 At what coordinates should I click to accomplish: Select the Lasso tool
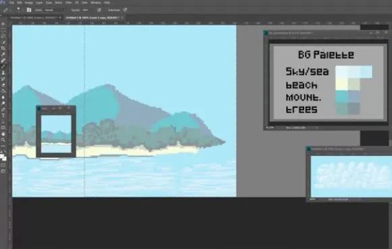click(3, 36)
